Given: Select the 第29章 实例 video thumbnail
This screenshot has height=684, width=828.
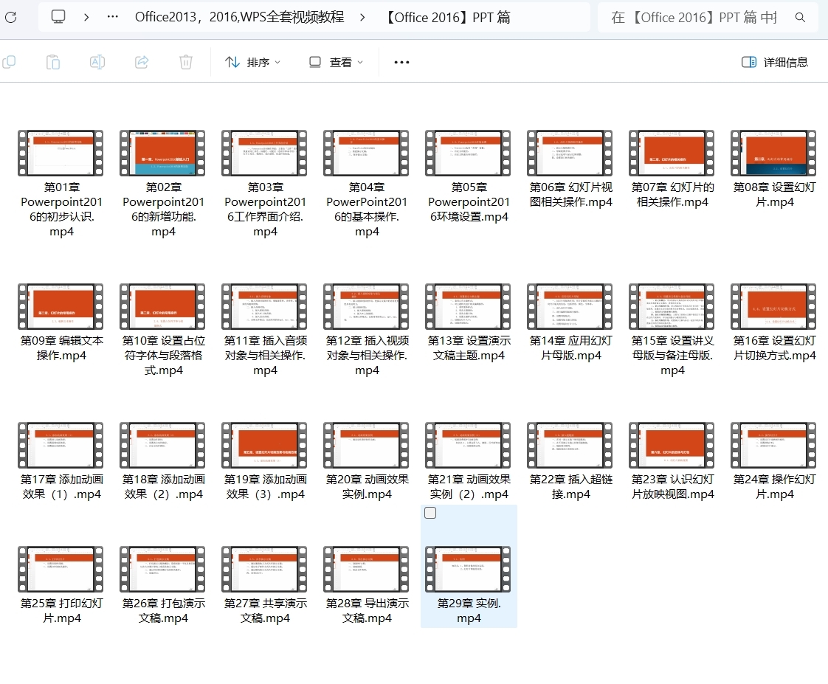Looking at the screenshot, I should click(x=469, y=570).
